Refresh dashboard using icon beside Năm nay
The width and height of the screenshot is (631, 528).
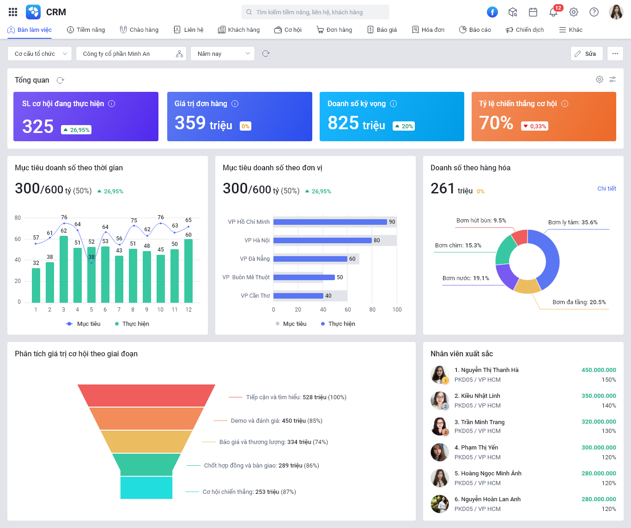click(x=266, y=54)
